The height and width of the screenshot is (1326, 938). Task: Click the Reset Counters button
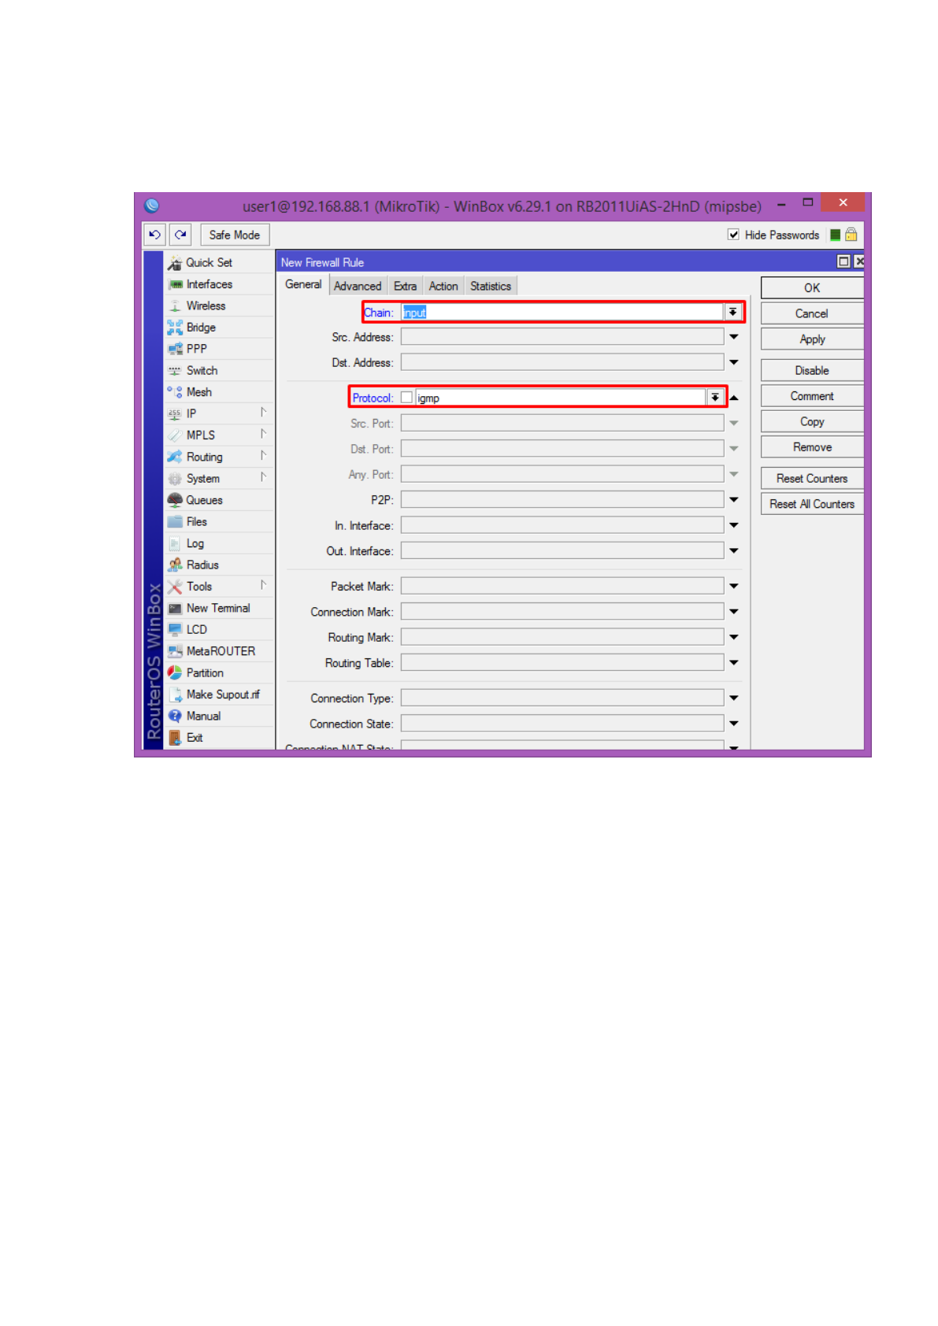[x=812, y=479]
